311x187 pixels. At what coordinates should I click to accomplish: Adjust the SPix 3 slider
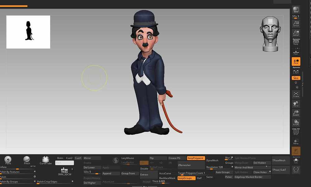point(295,17)
